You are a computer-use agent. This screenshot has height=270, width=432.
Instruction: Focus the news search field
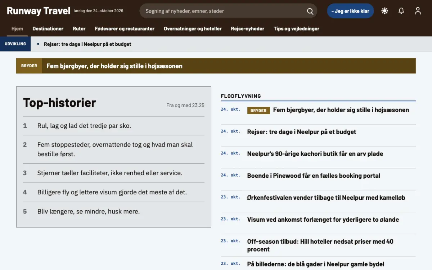click(228, 11)
